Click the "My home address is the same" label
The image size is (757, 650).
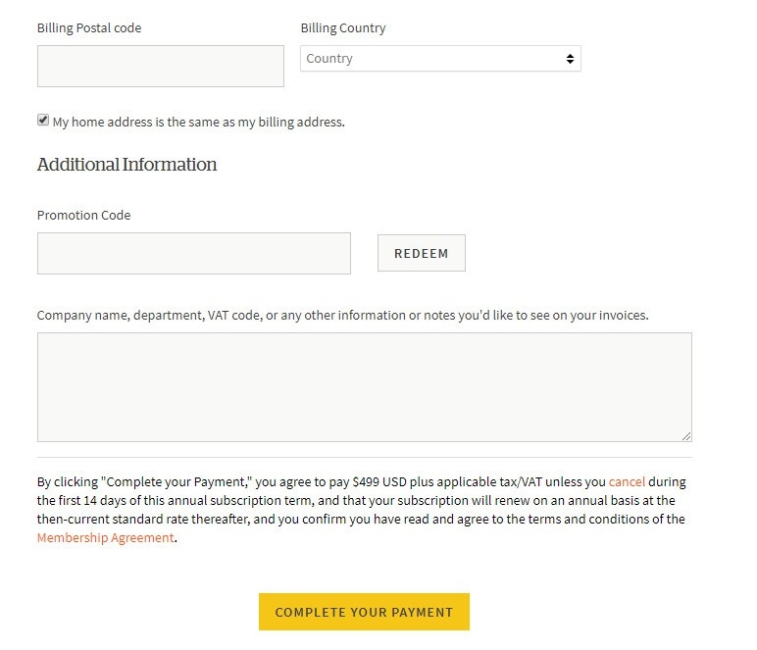pos(199,123)
